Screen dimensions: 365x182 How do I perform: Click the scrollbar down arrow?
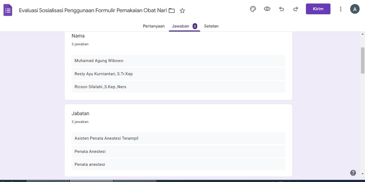coord(363,174)
